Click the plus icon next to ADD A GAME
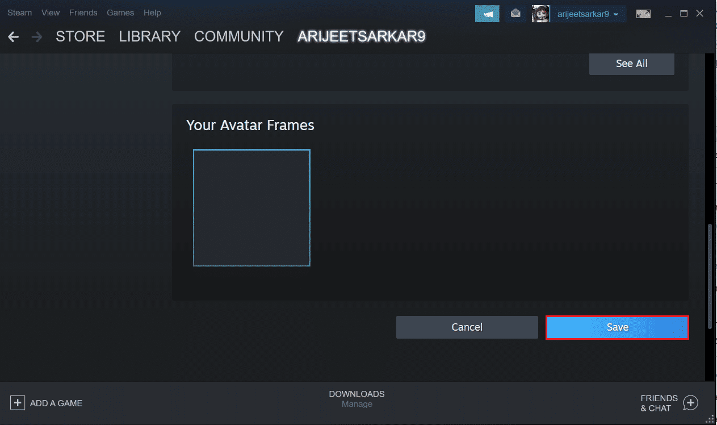 coord(18,403)
